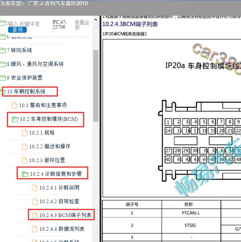This screenshot has width=241, height=242.
Task: Open the 10.2.2 描述和操作 page
Action: 50,146
